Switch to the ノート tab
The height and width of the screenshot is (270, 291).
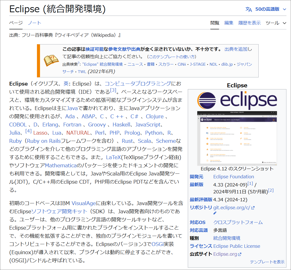(x=34, y=23)
